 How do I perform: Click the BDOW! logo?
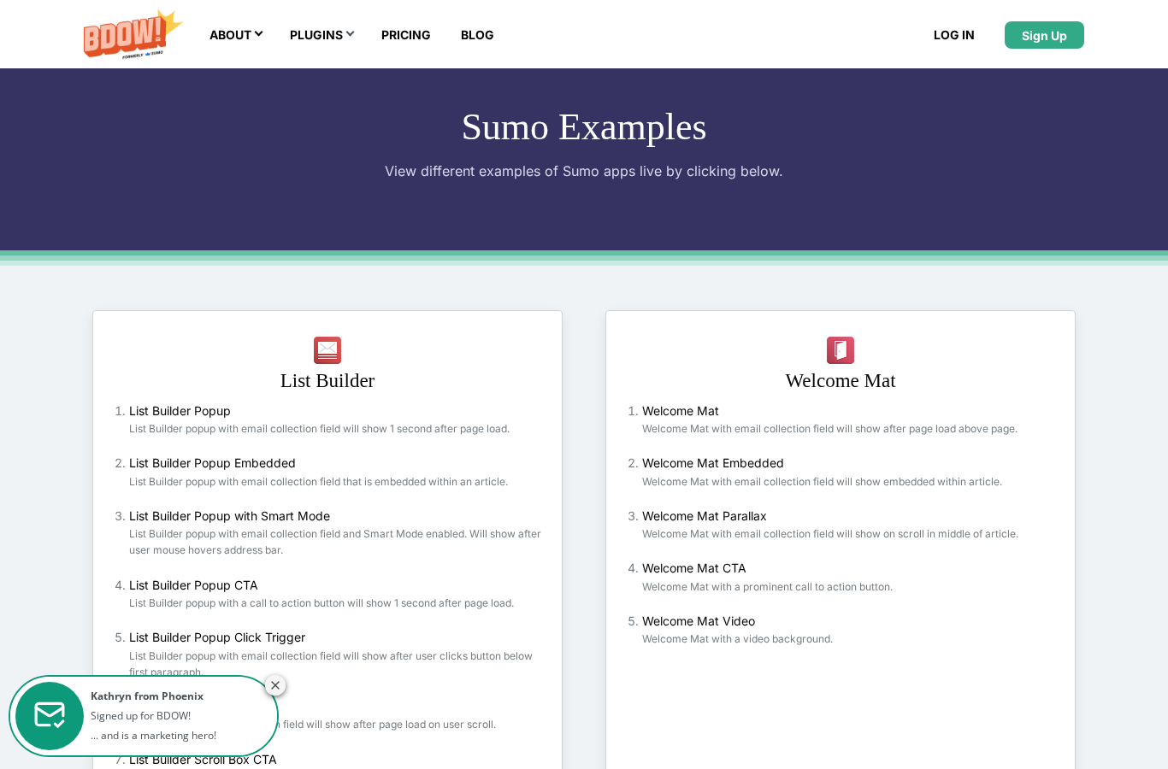click(x=133, y=34)
